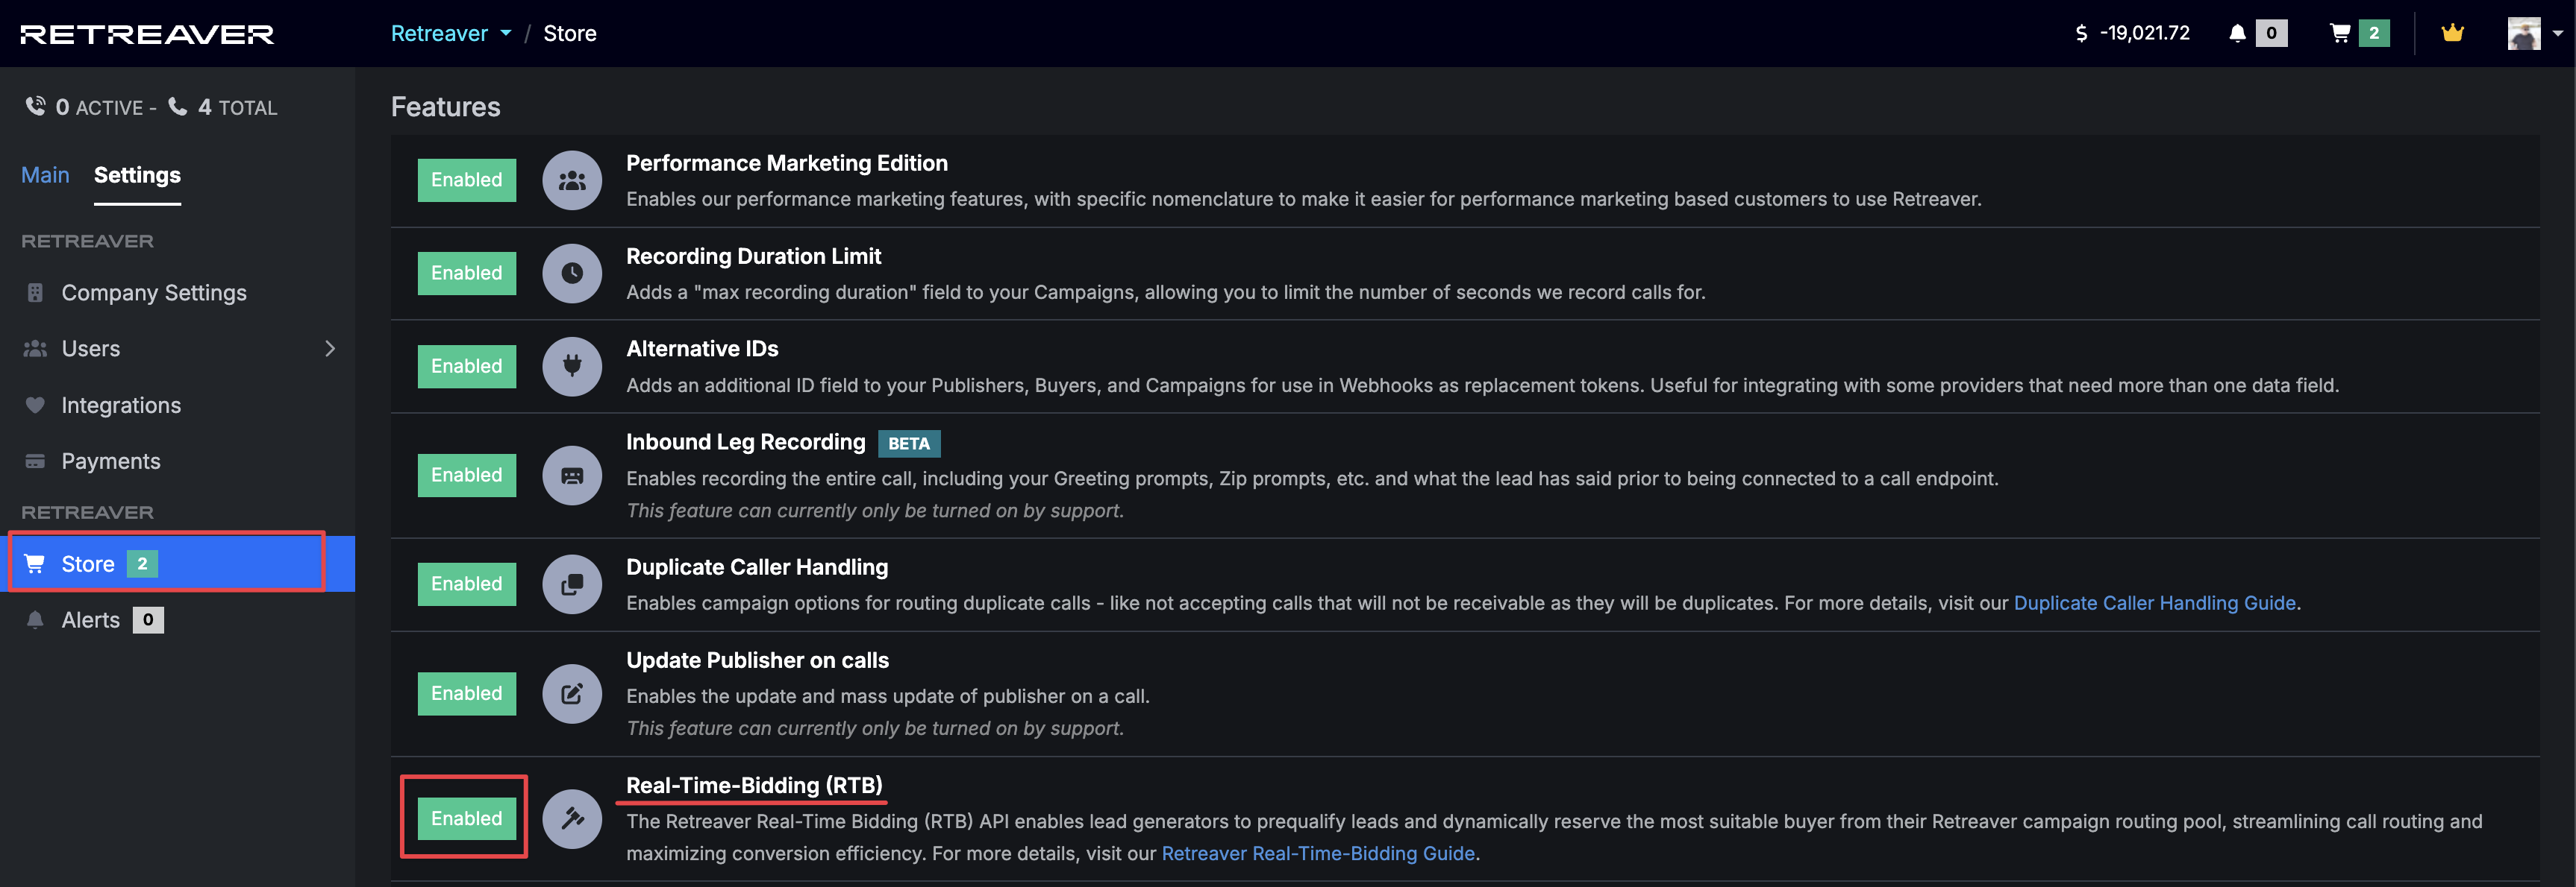Click the Alternative IDs title
2576x887 pixels.
tap(702, 349)
